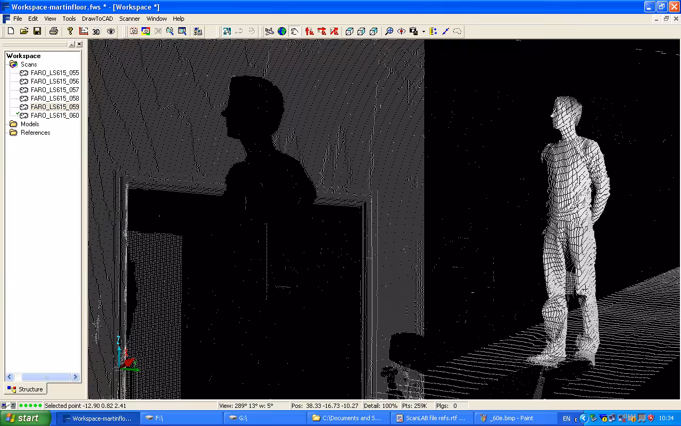681x426 pixels.
Task: Open the Help menu
Action: [x=178, y=19]
